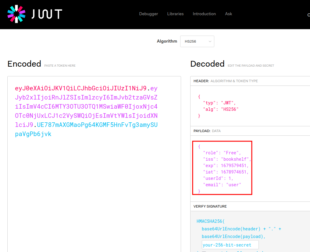
Task: Click the "userId": 1 payload line
Action: (218, 178)
